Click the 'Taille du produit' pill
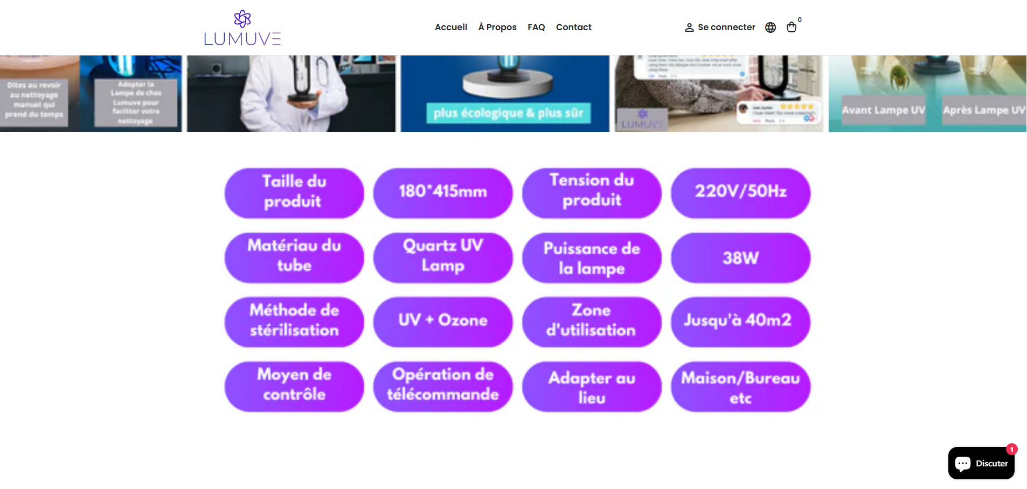1027x489 pixels. tap(294, 192)
